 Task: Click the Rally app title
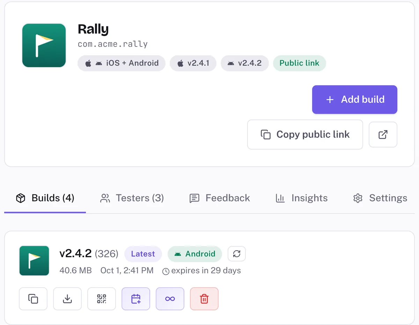click(93, 29)
